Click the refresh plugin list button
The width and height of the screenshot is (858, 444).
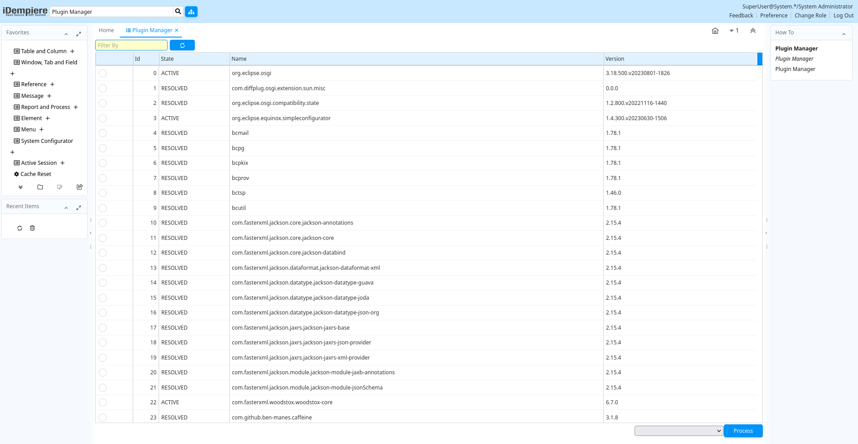click(182, 46)
